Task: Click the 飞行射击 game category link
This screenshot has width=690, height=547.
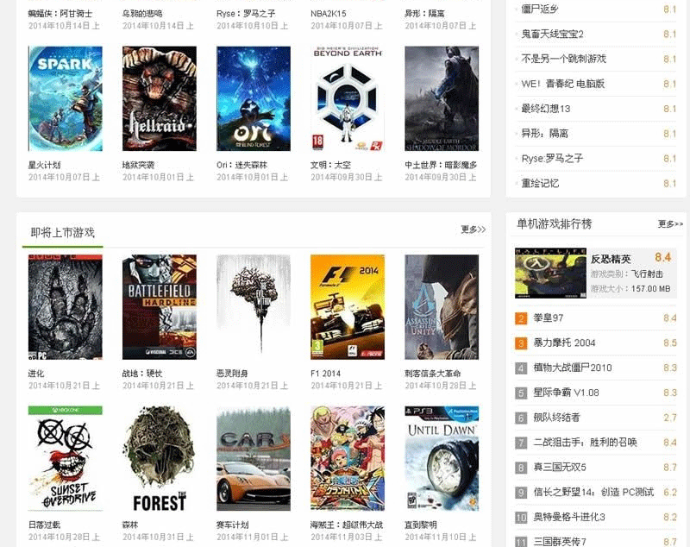Action: tap(647, 274)
